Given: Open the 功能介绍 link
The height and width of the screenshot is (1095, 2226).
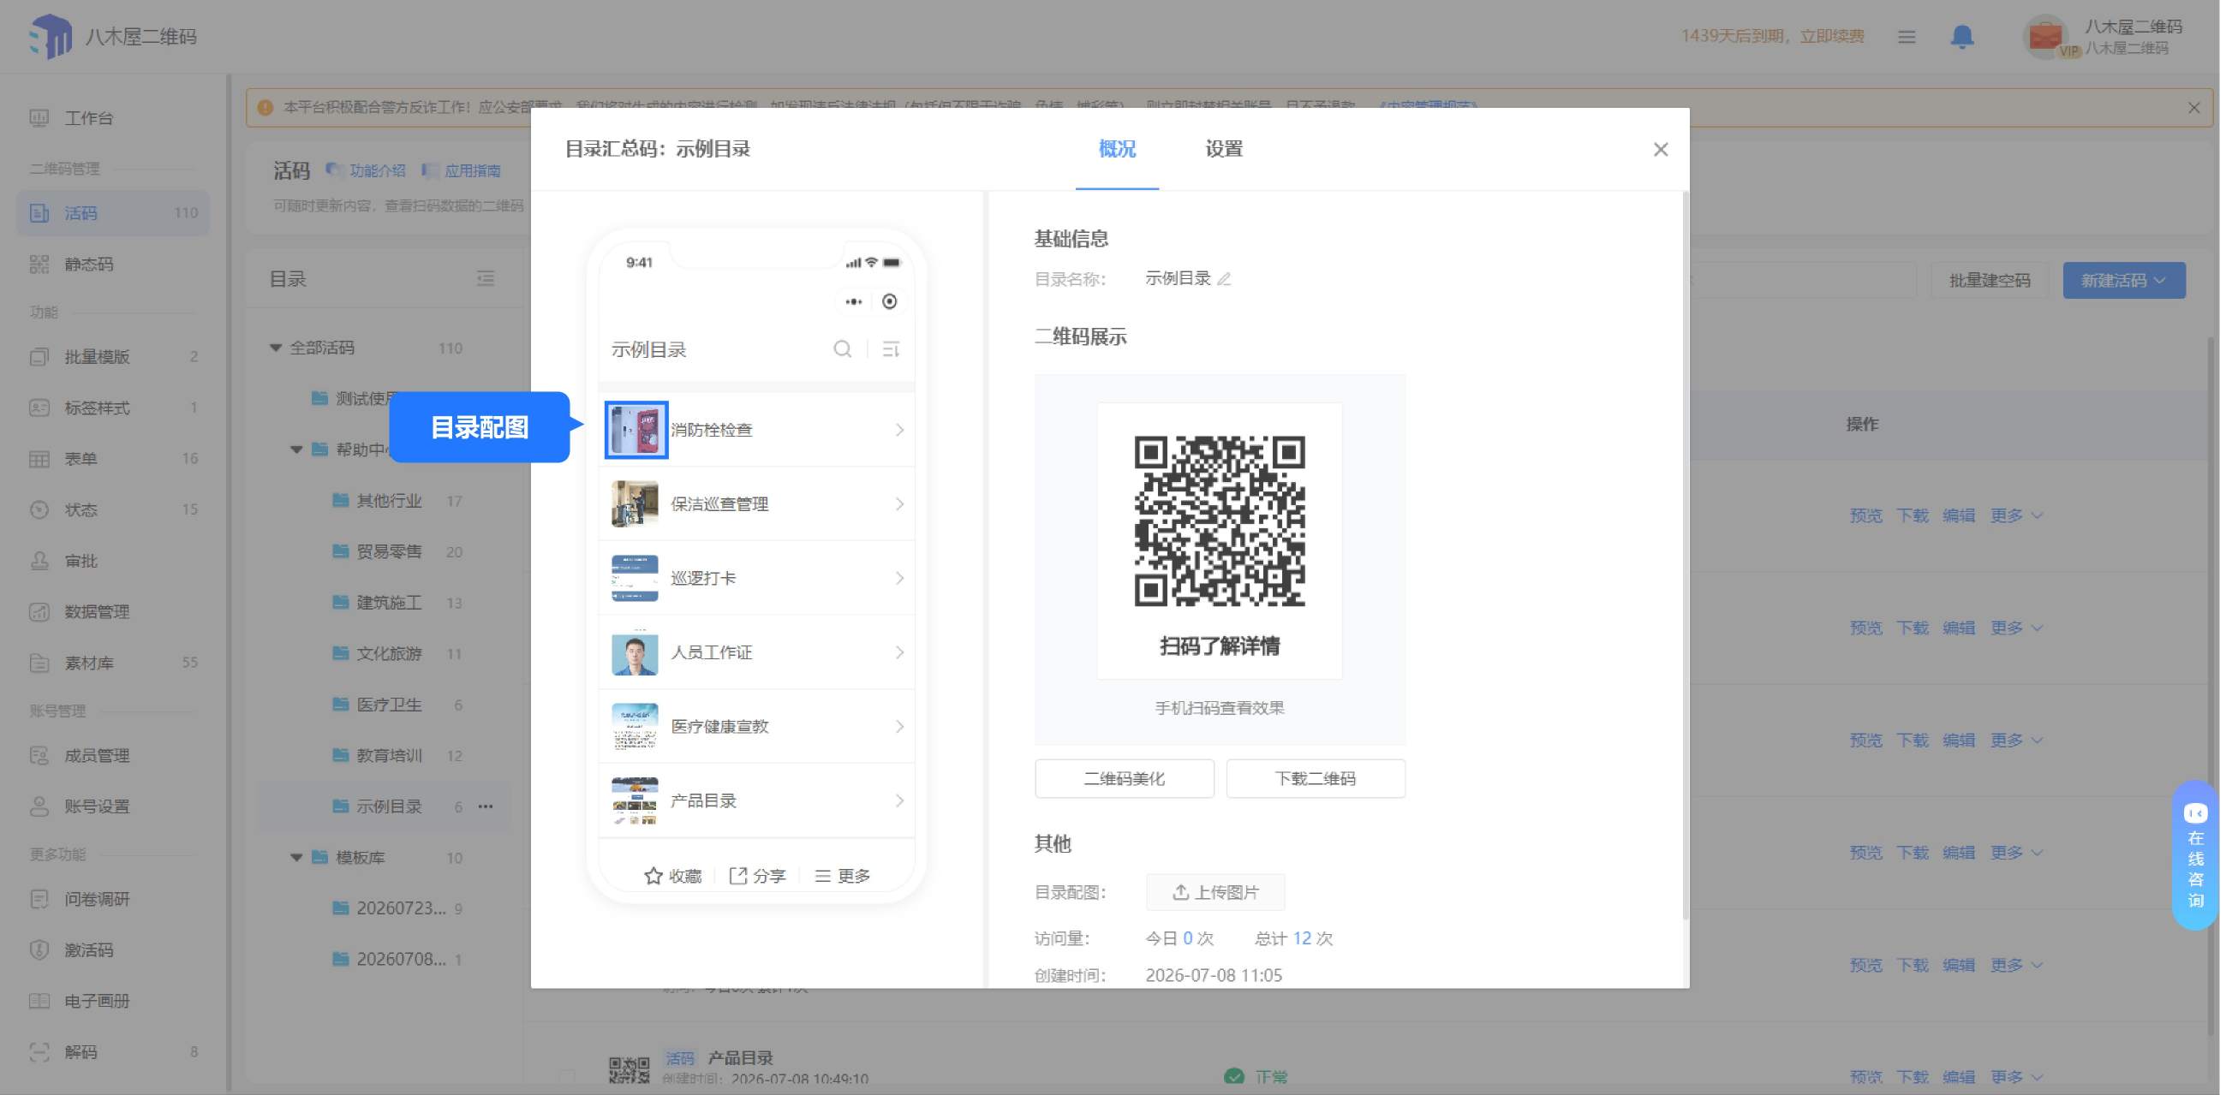Looking at the screenshot, I should [x=367, y=171].
